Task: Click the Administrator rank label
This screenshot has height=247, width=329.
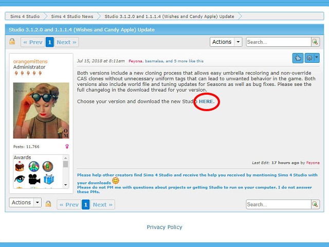Action: click(x=29, y=67)
